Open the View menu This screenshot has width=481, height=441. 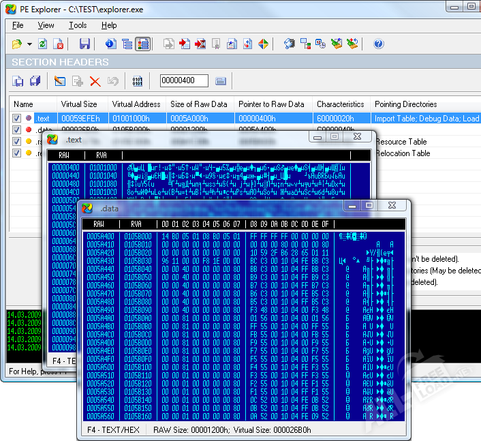(x=46, y=25)
